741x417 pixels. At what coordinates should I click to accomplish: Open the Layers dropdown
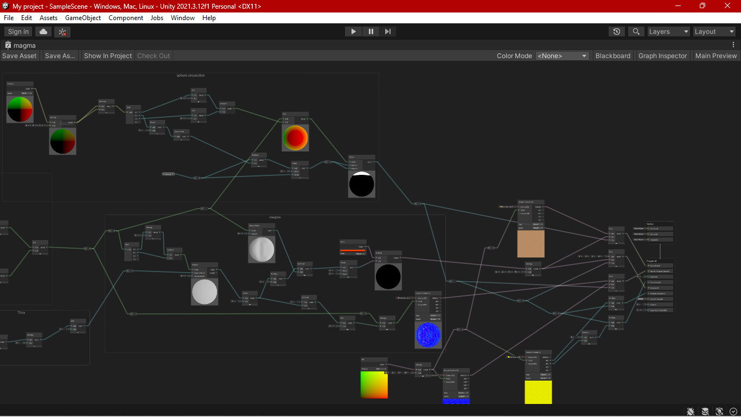[x=668, y=31]
